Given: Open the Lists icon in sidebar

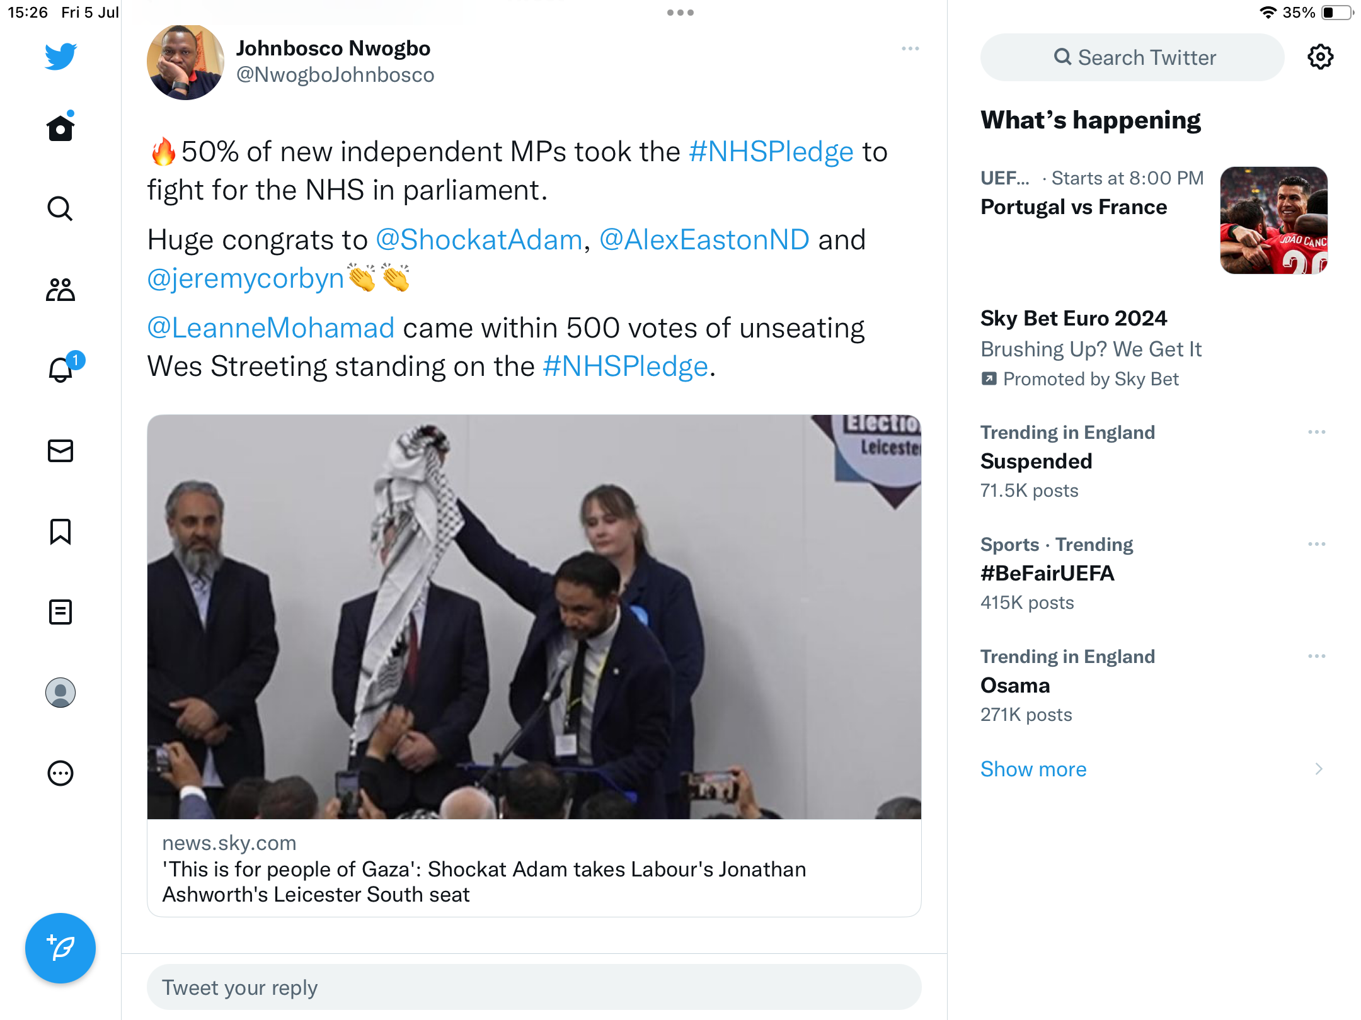Looking at the screenshot, I should 60,612.
